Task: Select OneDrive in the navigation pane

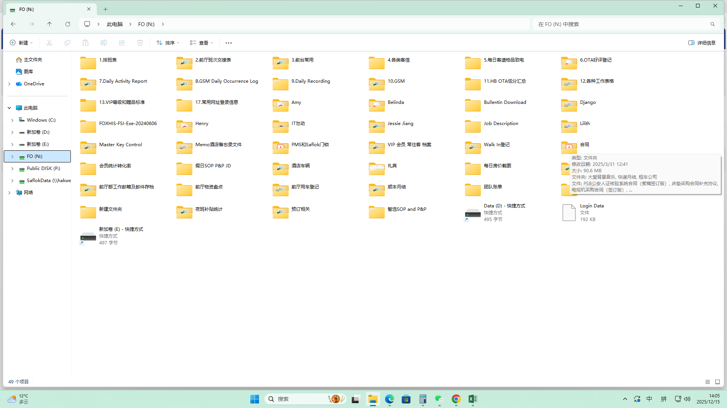Action: coord(34,84)
